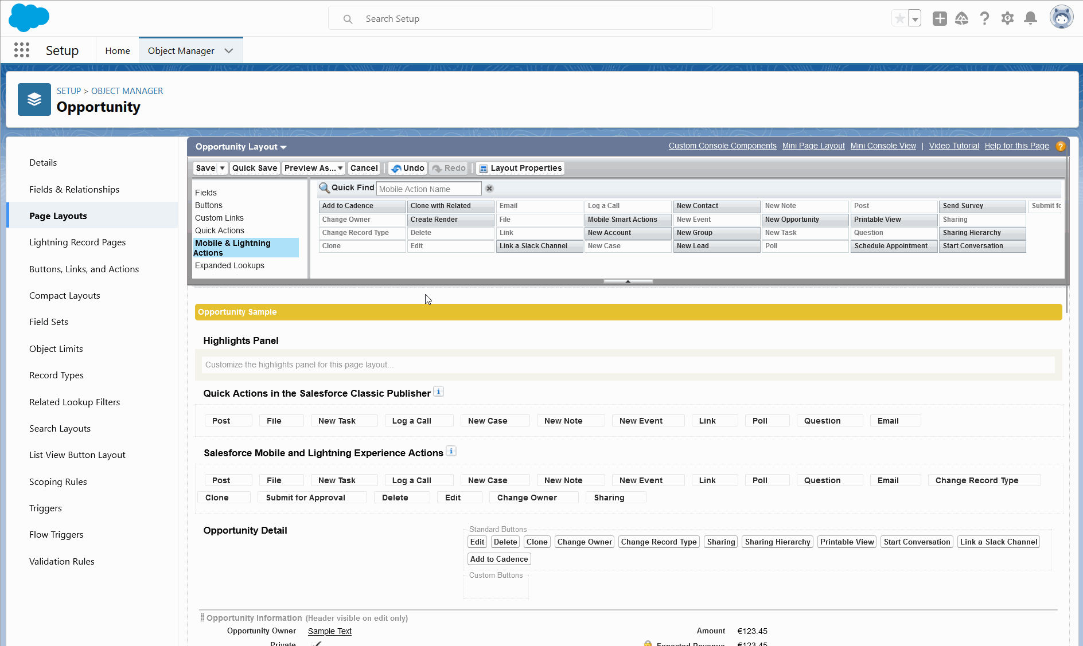Screen dimensions: 1083x646
Task: Open the Favorites list dropdown arrow
Action: point(915,18)
